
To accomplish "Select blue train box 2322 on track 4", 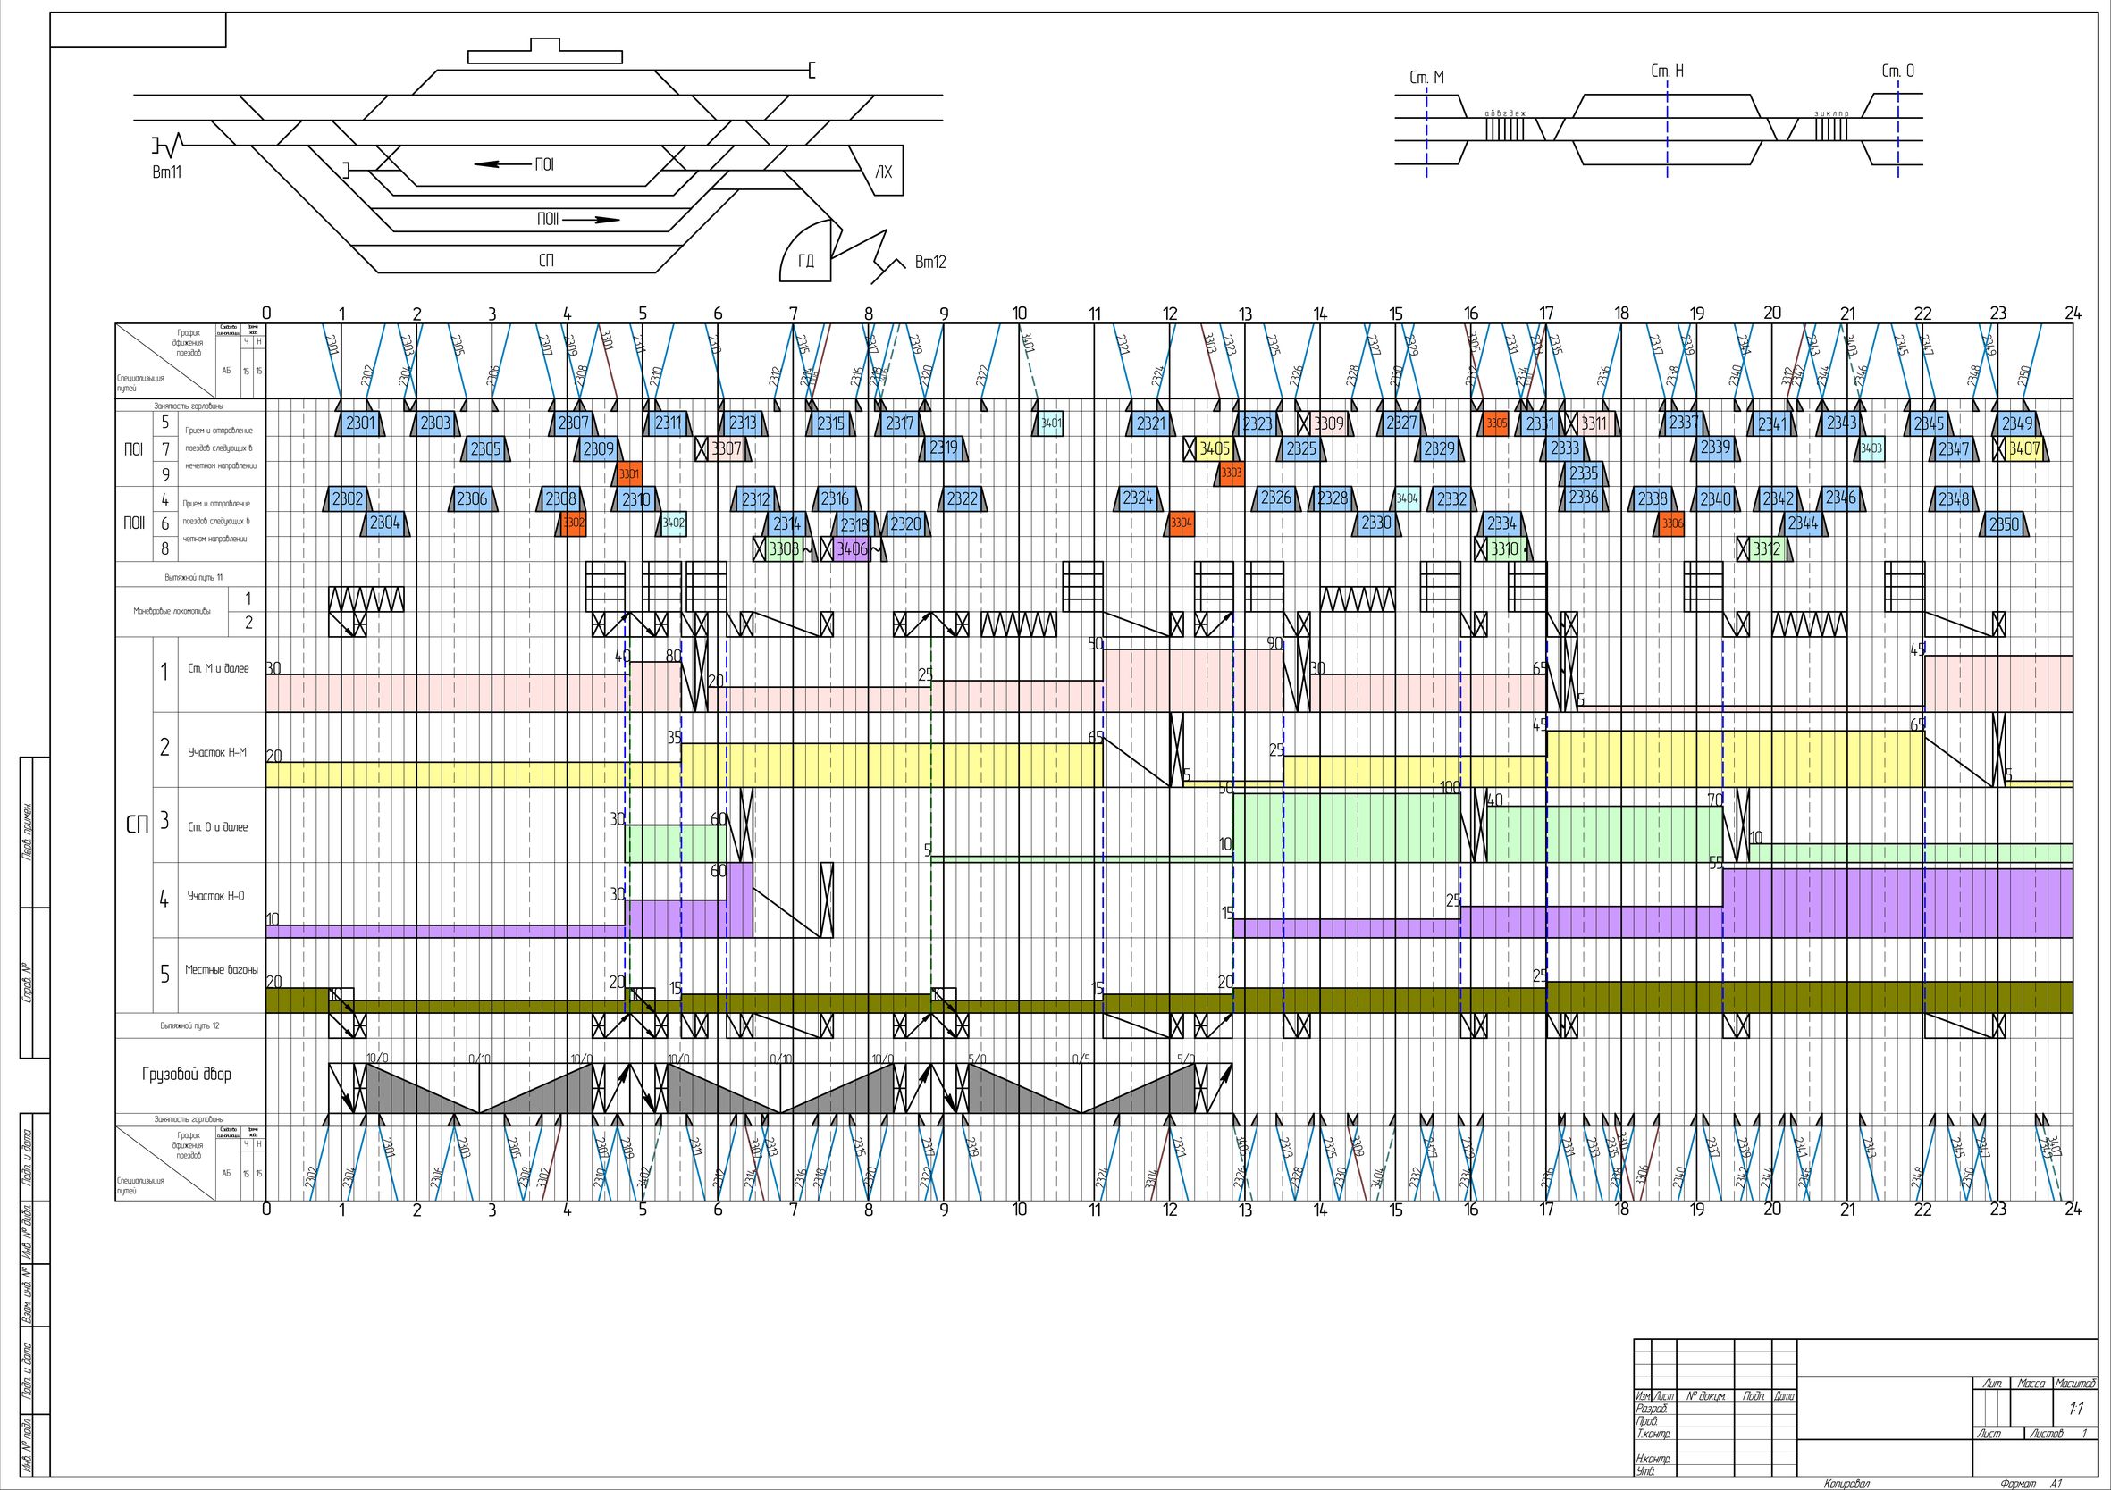I will [963, 499].
